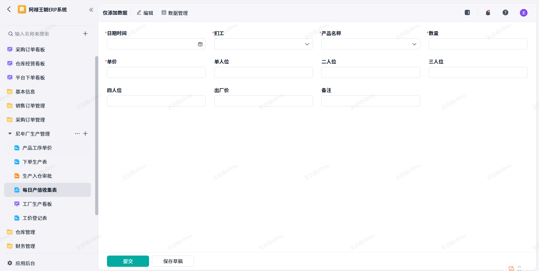Expand the 基本信息 folder
The height and width of the screenshot is (271, 539).
[x=47, y=92]
